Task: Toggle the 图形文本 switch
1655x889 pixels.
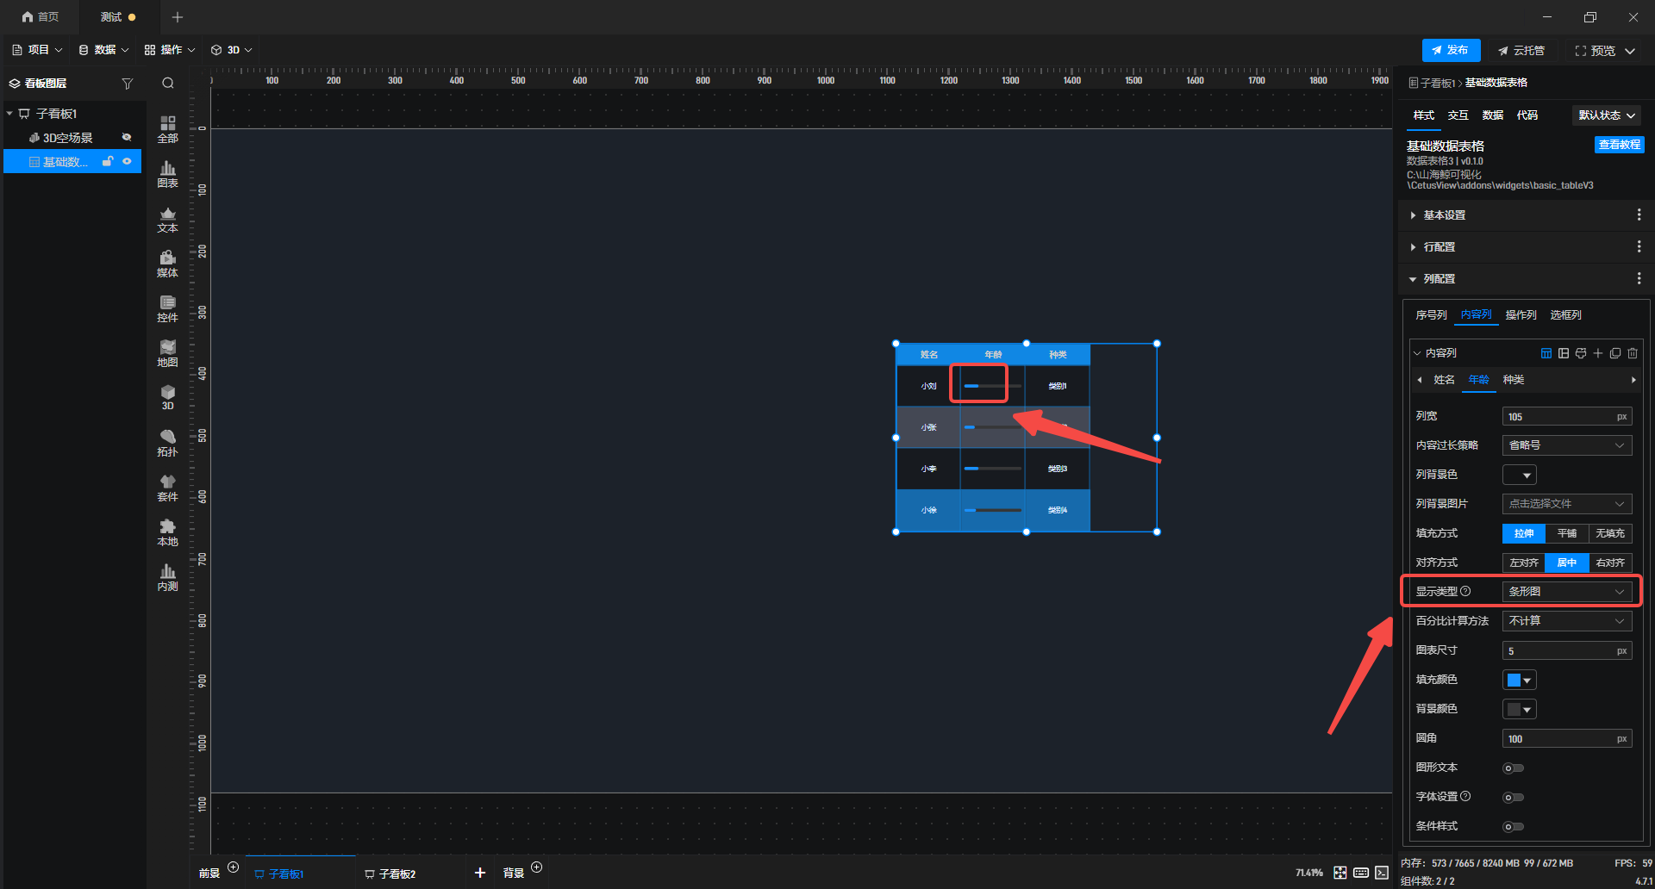Action: (x=1513, y=768)
